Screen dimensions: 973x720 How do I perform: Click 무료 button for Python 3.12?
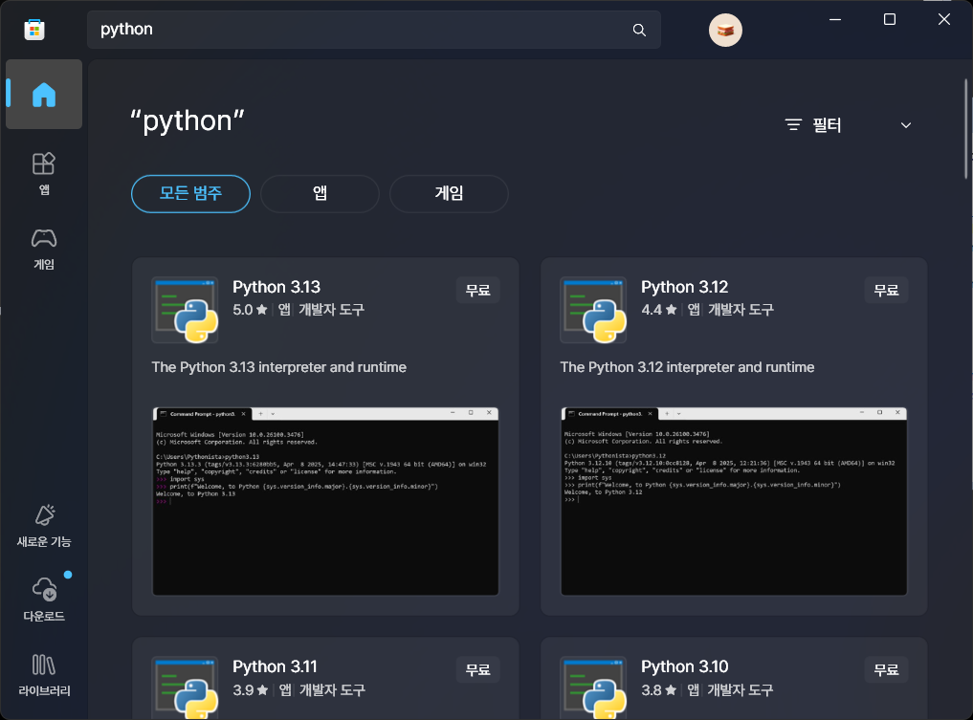pyautogui.click(x=886, y=291)
